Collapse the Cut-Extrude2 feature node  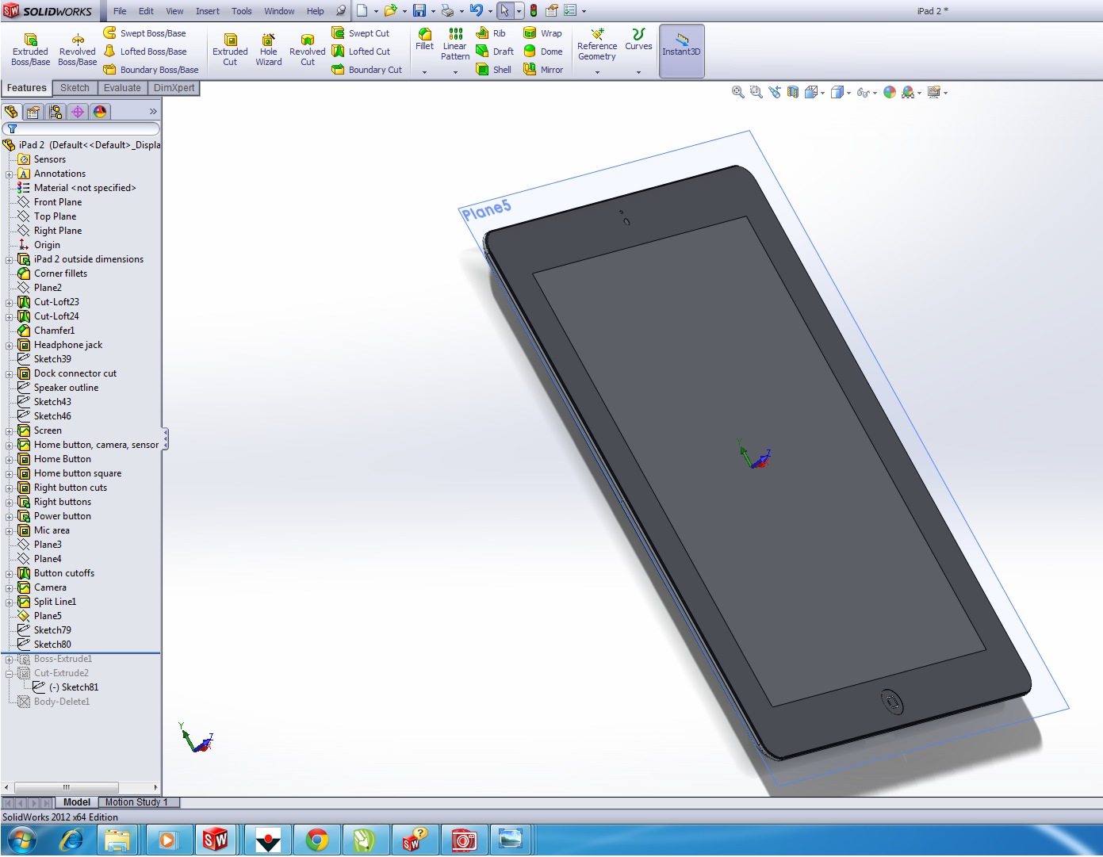[x=10, y=673]
